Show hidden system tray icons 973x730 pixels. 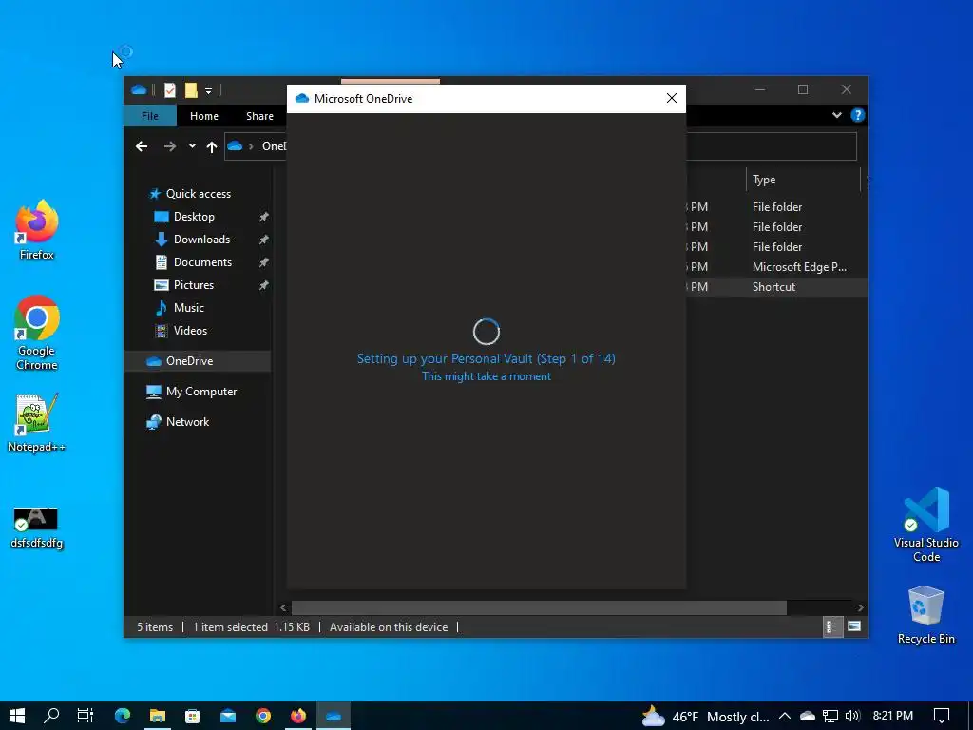click(784, 716)
